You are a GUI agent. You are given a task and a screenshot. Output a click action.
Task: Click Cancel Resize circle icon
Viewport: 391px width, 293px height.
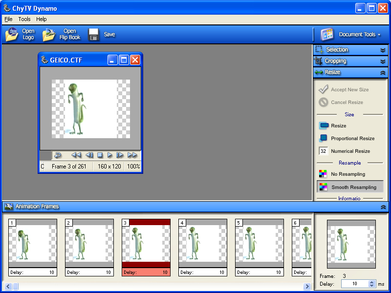coord(323,102)
